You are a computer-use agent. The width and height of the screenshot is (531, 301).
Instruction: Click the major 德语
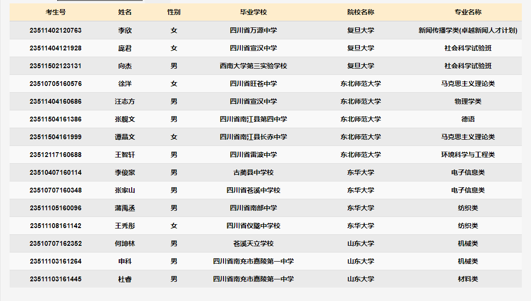click(x=468, y=119)
